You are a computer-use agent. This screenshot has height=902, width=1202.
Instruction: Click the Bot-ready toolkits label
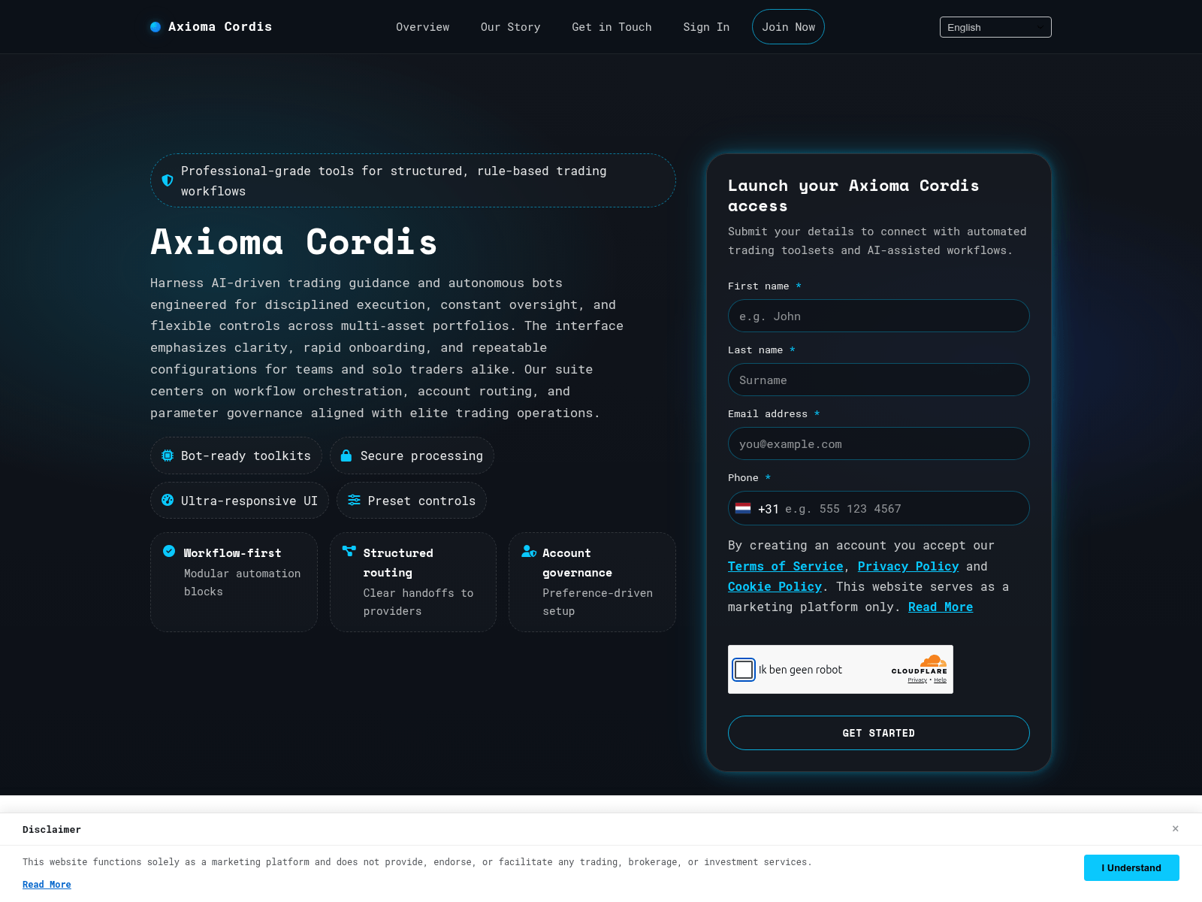tap(246, 456)
